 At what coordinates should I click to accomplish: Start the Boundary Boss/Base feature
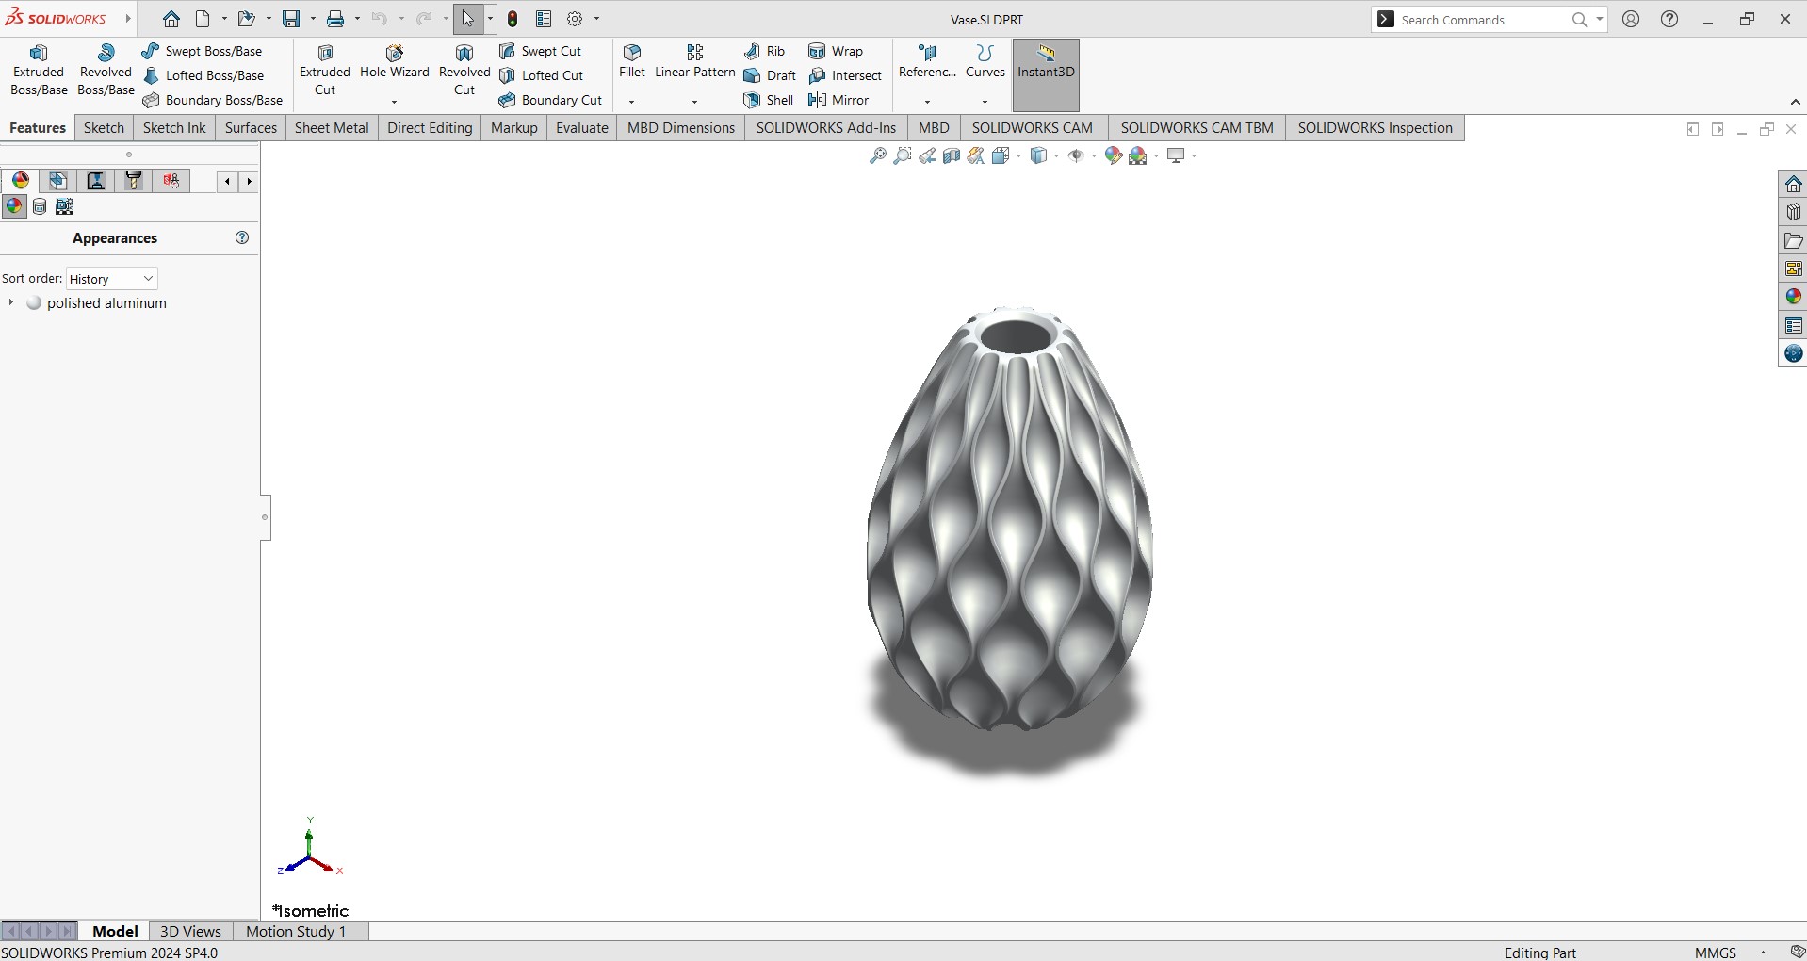click(x=213, y=100)
